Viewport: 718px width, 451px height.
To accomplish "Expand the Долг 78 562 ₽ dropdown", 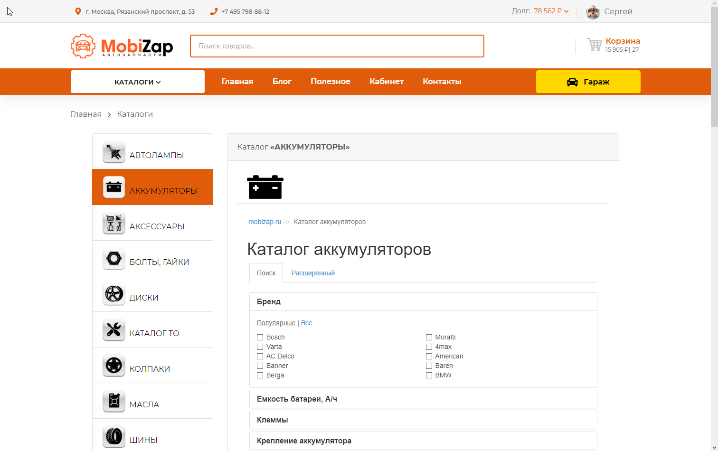I will click(x=551, y=11).
